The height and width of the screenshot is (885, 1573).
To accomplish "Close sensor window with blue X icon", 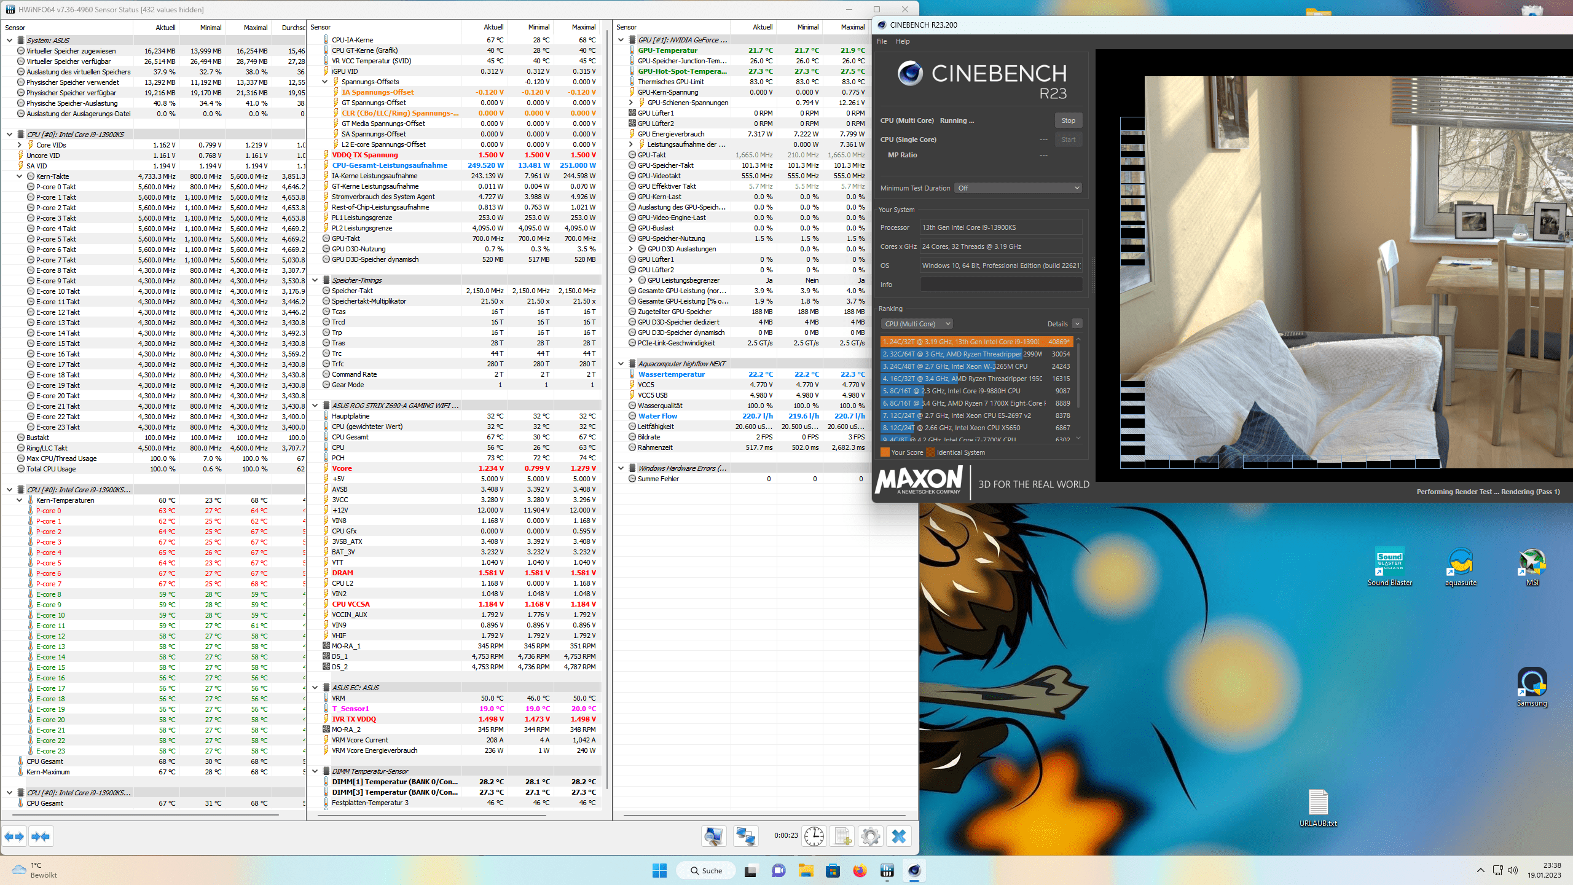I will tap(899, 836).
